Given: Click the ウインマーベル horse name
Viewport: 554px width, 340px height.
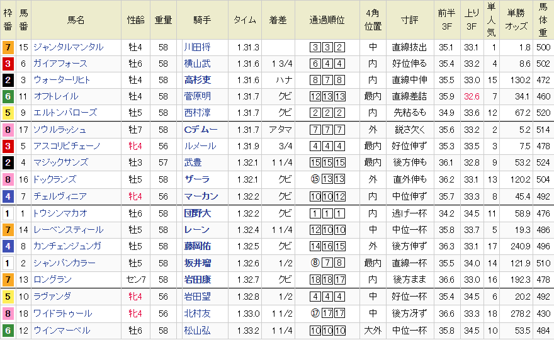Looking at the screenshot, I should (x=62, y=330).
